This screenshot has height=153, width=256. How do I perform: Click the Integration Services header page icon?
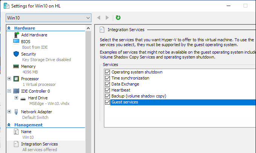coord(102,30)
